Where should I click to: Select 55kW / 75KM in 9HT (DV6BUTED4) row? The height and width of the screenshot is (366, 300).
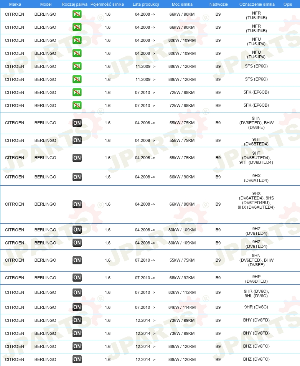point(182,158)
